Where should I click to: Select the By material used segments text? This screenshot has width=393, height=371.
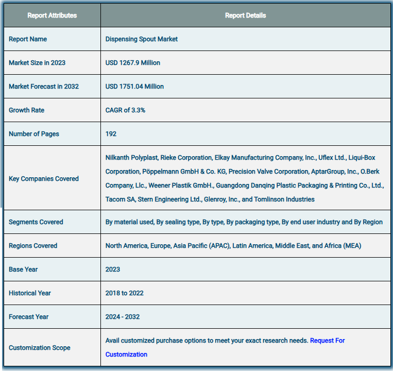tap(244, 222)
